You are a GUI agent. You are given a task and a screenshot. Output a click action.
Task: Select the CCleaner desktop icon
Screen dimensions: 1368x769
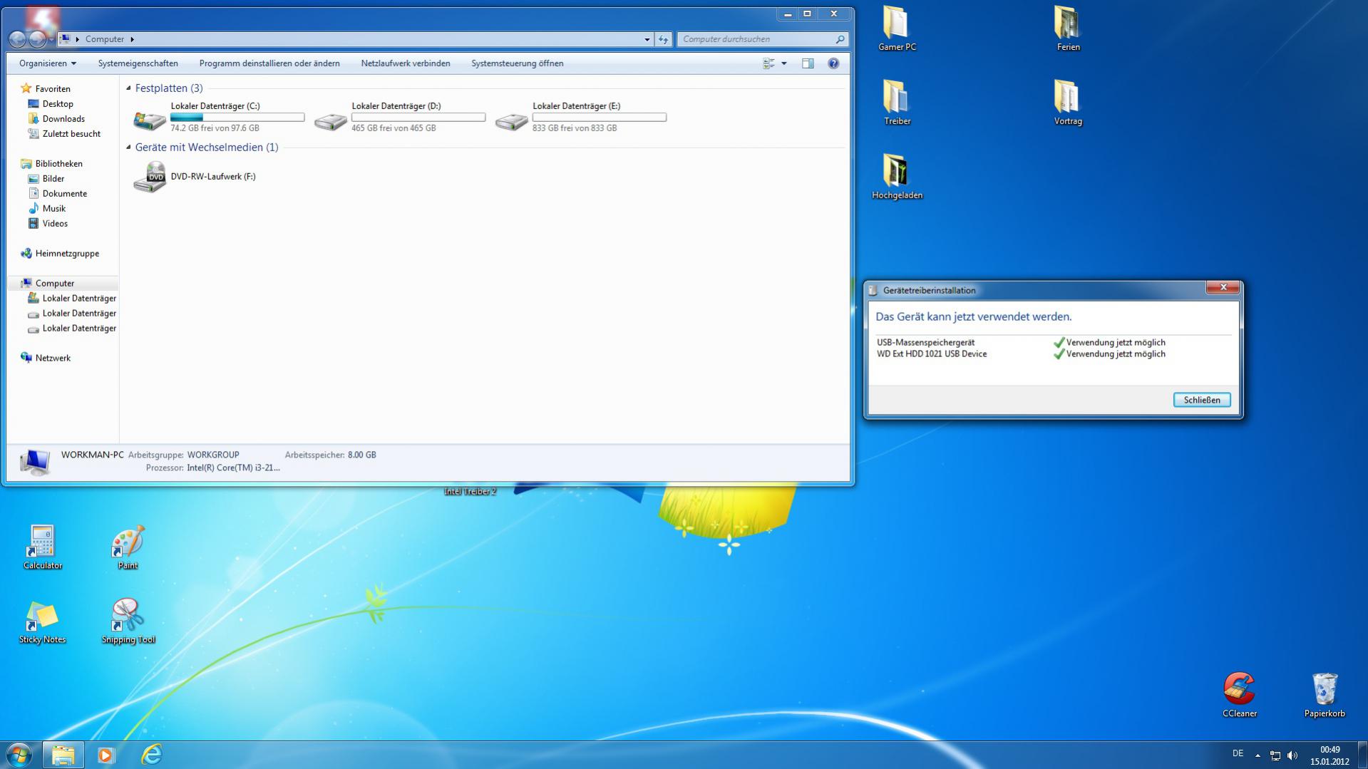(1240, 695)
